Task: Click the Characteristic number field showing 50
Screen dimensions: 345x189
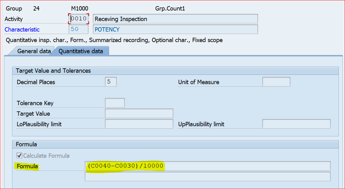Action: [79, 29]
